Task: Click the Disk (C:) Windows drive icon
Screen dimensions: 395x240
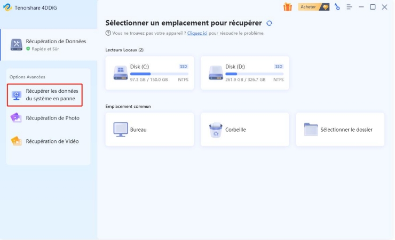Action: [121, 73]
